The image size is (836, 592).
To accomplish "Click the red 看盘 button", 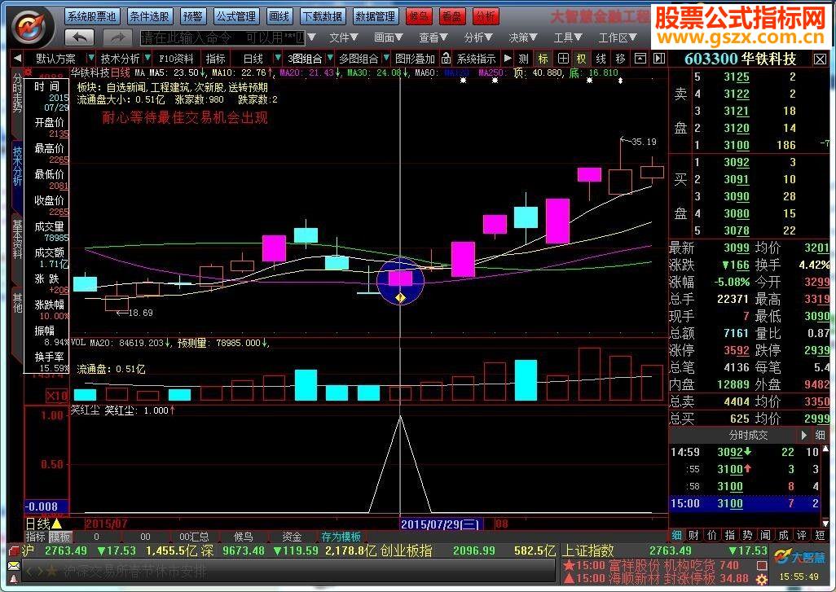I will coord(452,16).
